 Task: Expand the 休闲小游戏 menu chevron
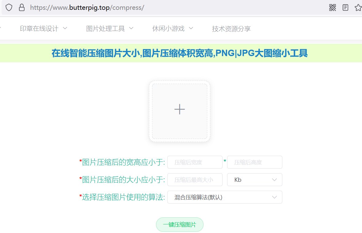pos(191,28)
